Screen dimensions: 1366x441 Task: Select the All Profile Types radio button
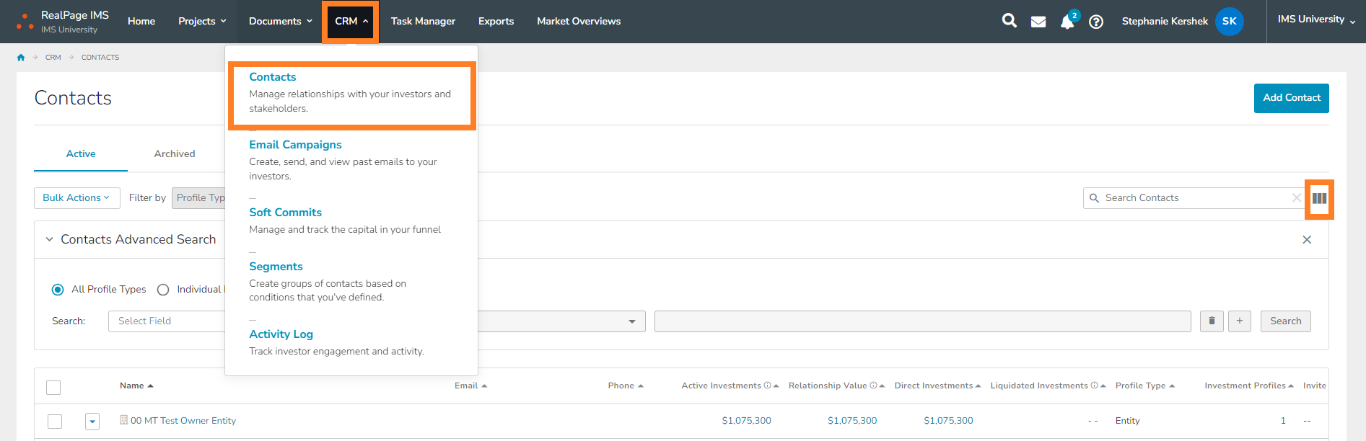[x=58, y=290]
